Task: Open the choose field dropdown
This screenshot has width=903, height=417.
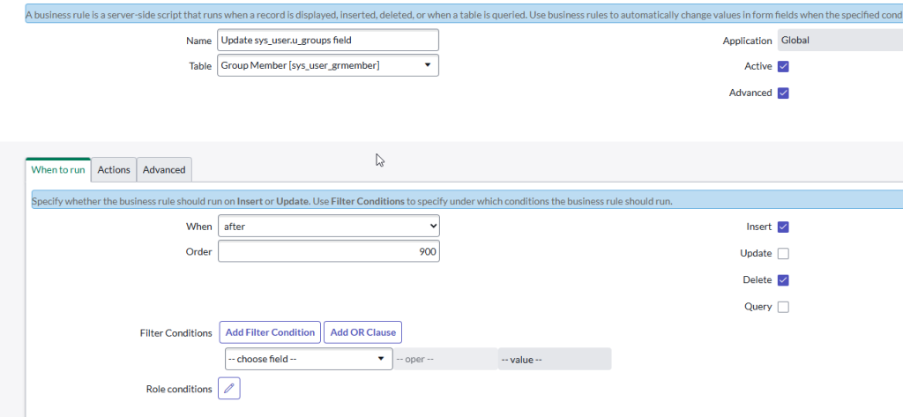Action: [308, 360]
